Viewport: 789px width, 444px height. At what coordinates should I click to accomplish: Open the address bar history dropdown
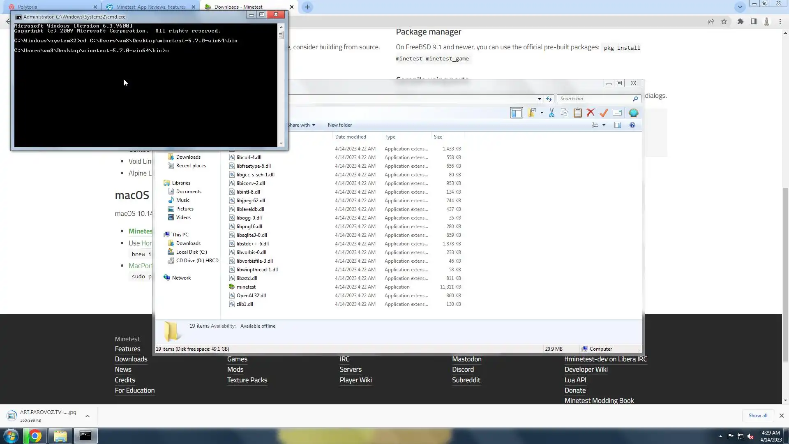click(540, 99)
